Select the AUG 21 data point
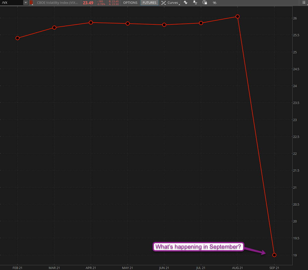 click(x=237, y=17)
